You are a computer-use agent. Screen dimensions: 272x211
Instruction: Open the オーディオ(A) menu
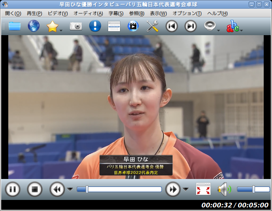tap(88, 13)
